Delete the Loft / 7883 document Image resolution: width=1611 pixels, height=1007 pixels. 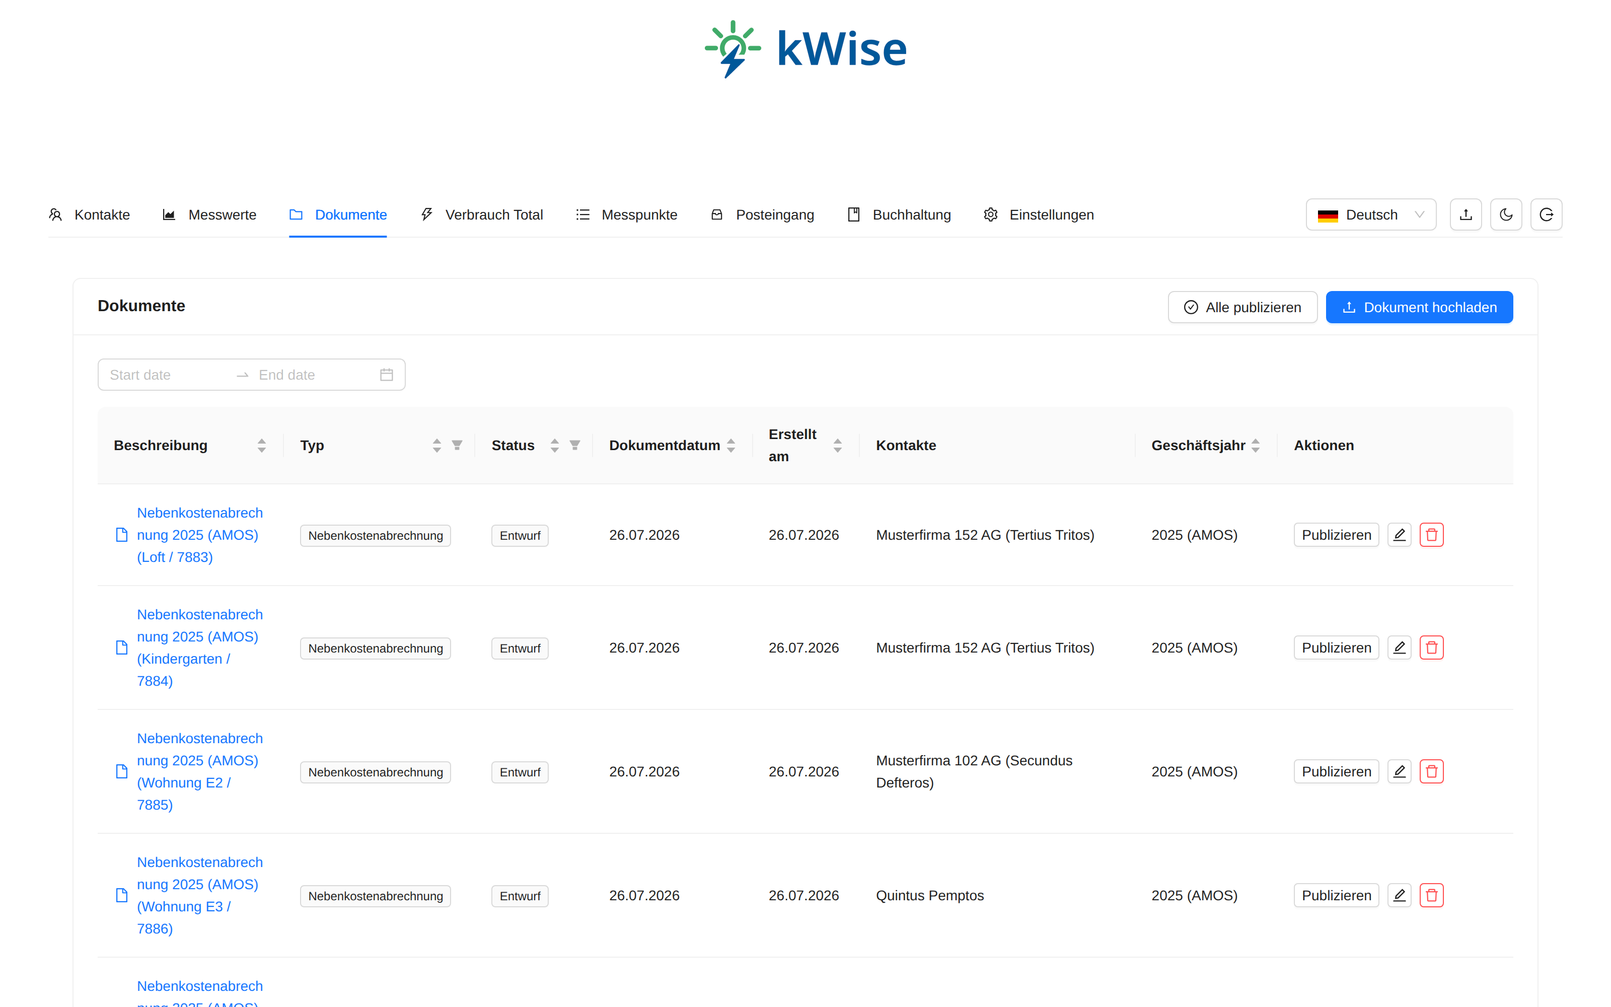pyautogui.click(x=1431, y=535)
